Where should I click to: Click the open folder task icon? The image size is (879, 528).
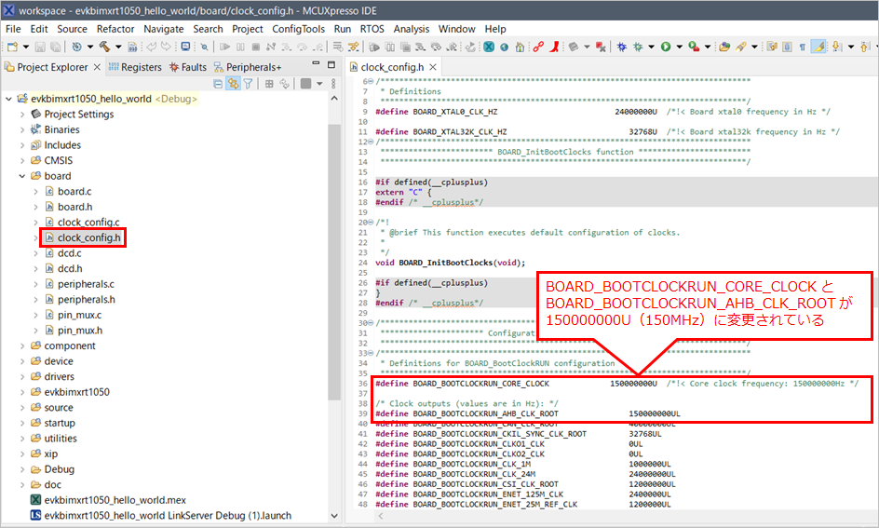724,47
